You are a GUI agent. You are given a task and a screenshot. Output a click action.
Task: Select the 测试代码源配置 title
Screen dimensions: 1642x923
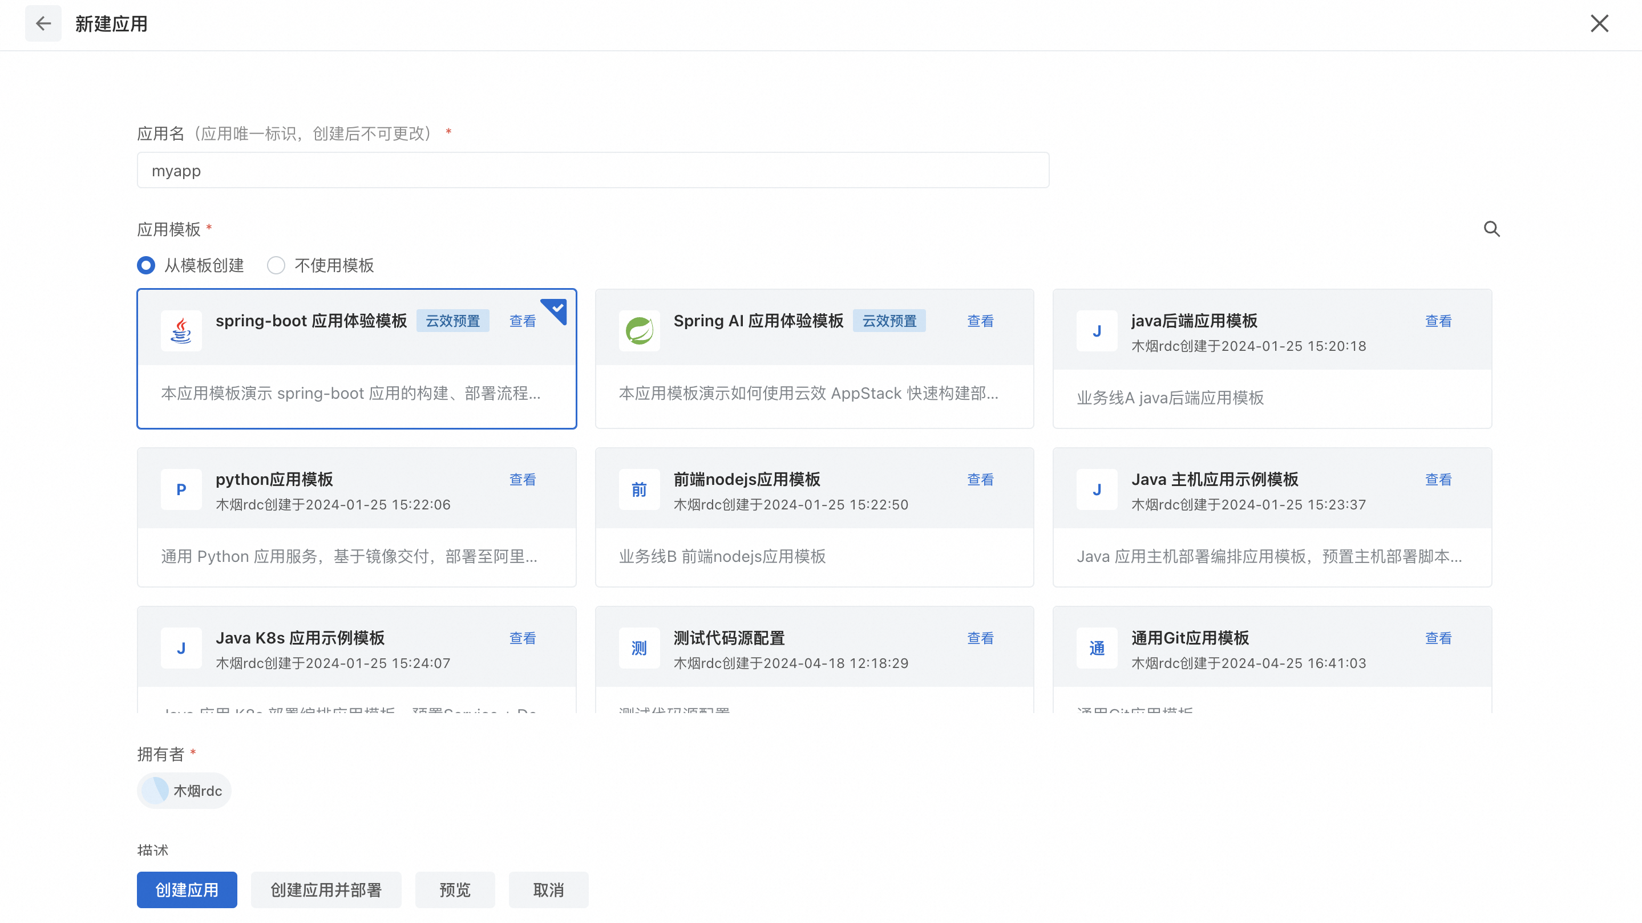pyautogui.click(x=729, y=638)
